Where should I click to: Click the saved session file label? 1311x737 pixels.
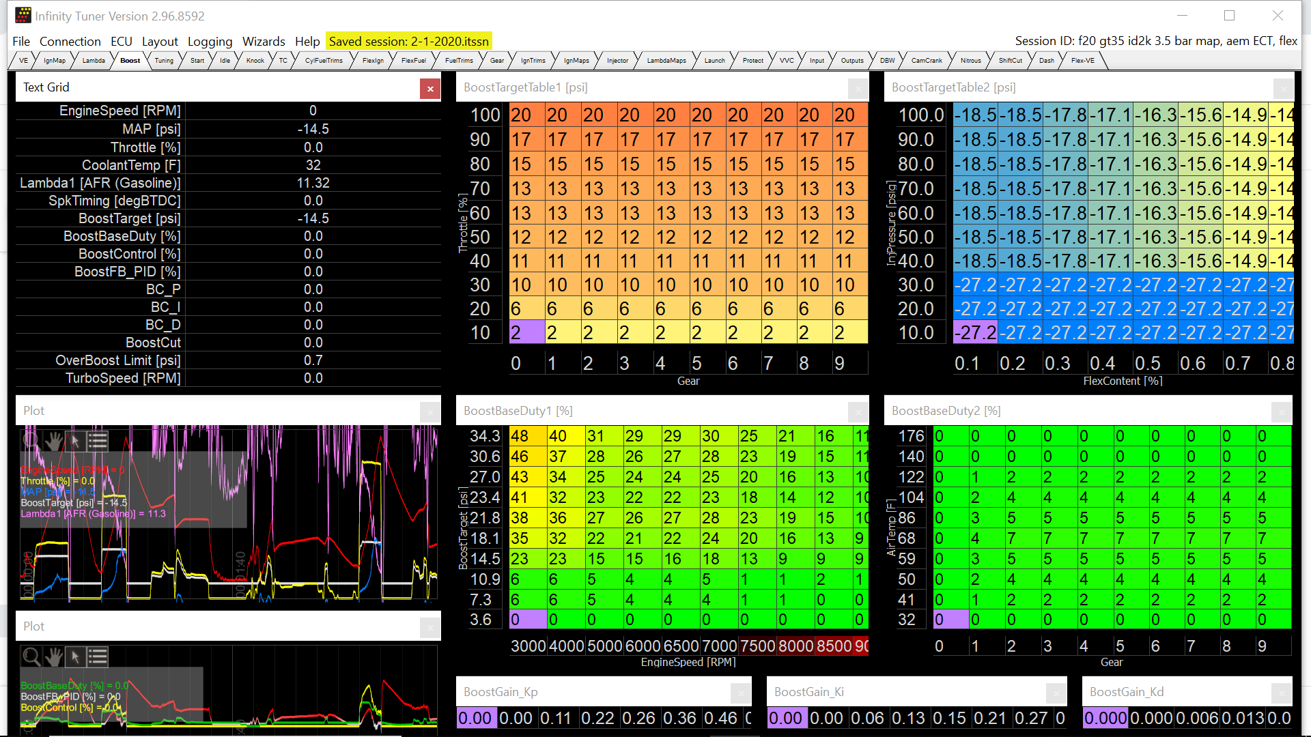408,42
